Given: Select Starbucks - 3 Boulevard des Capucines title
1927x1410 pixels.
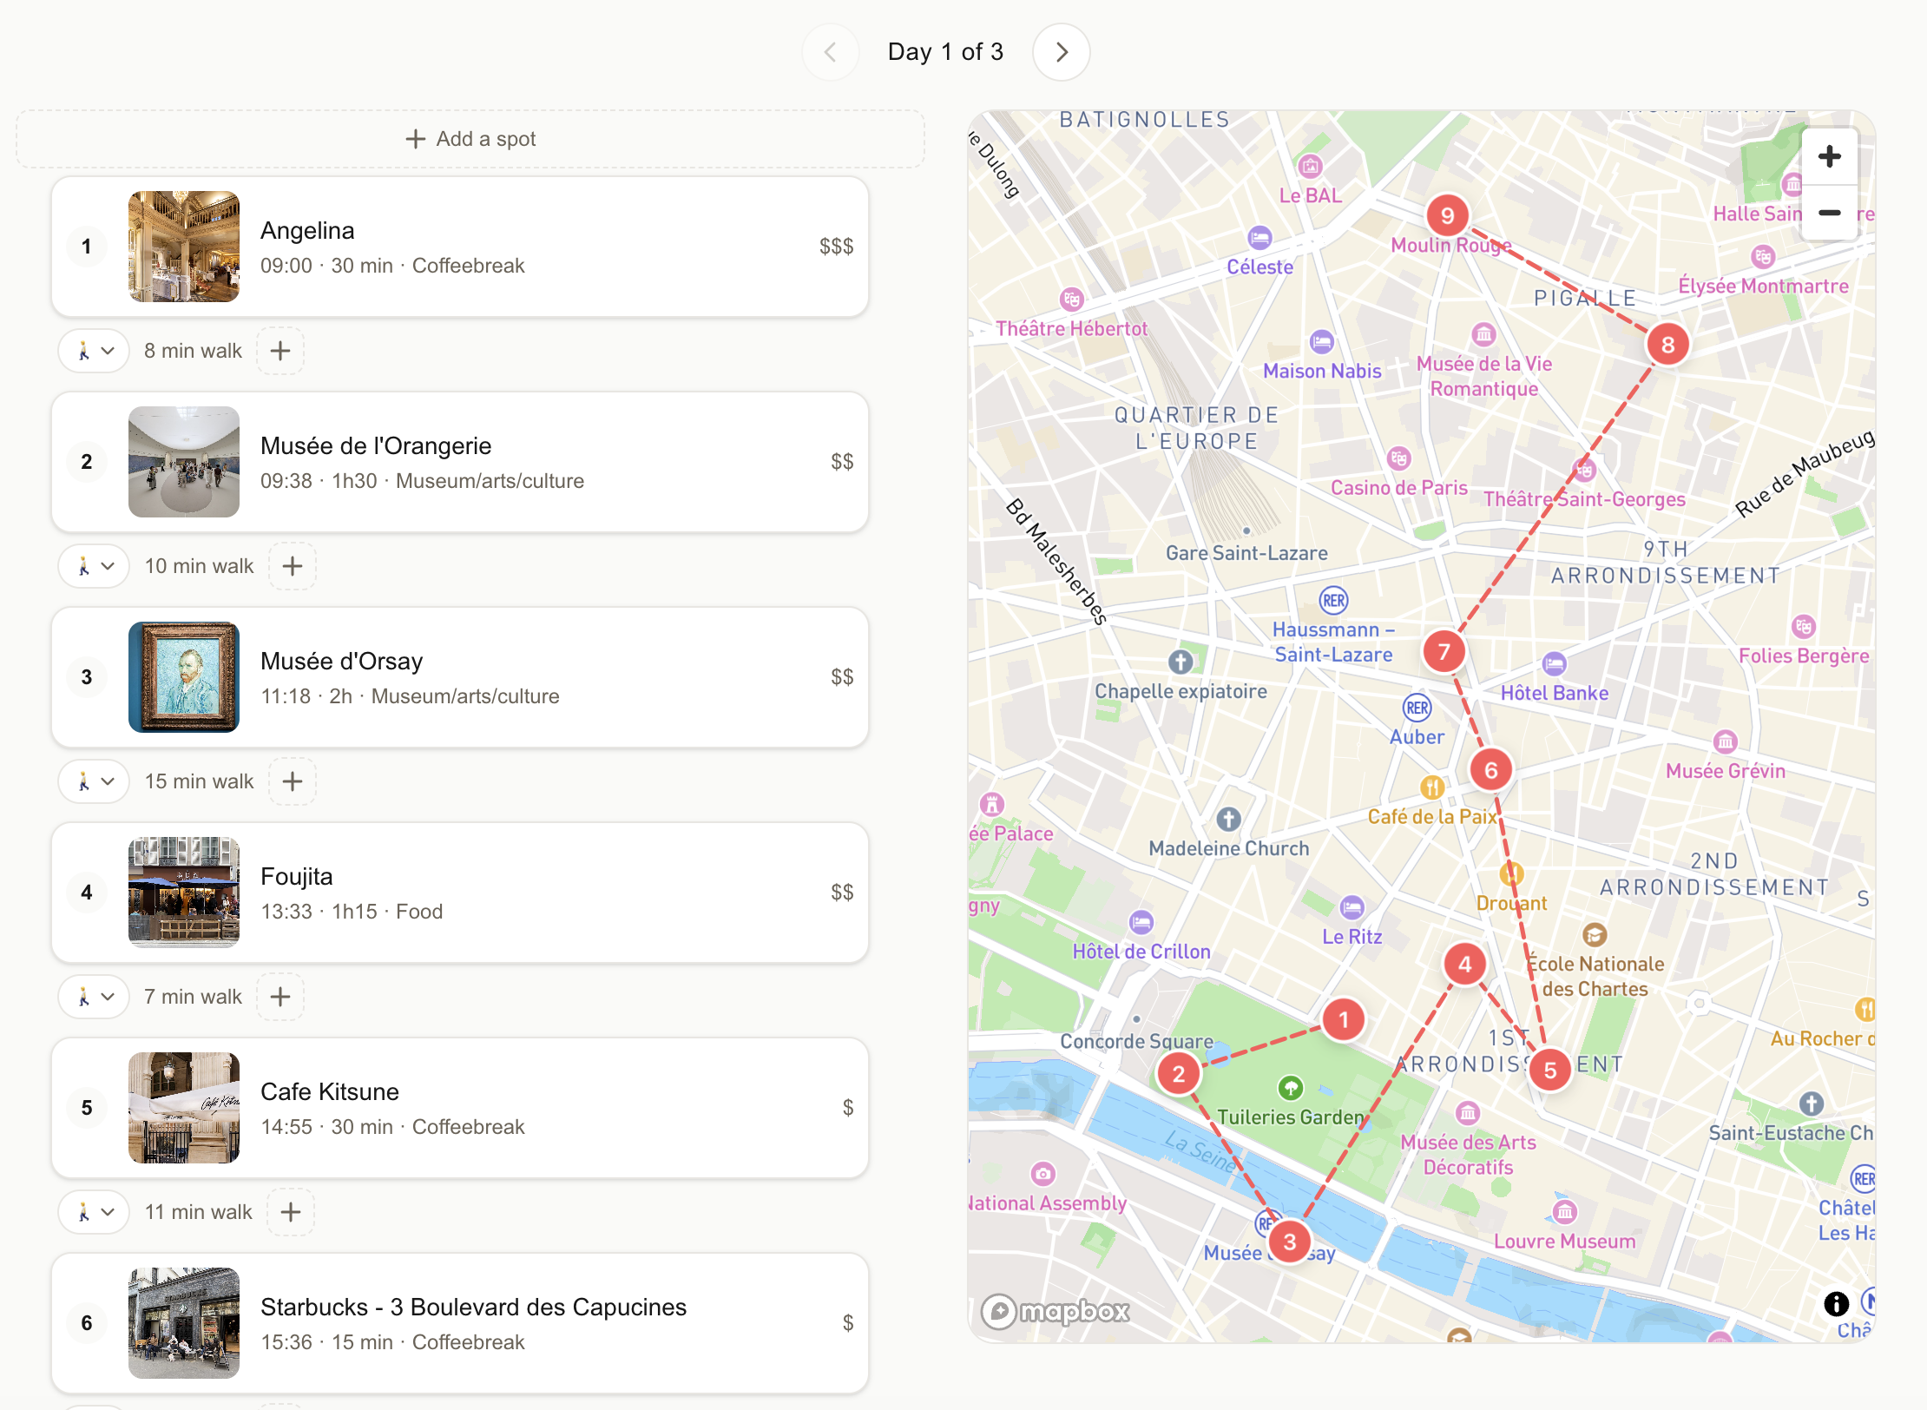Looking at the screenshot, I should click(x=474, y=1307).
